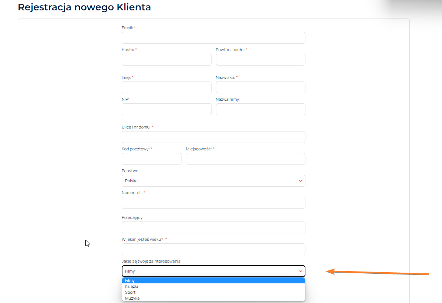Click the NIP input field
Image resolution: width=442 pixels, height=303 pixels.
click(166, 109)
